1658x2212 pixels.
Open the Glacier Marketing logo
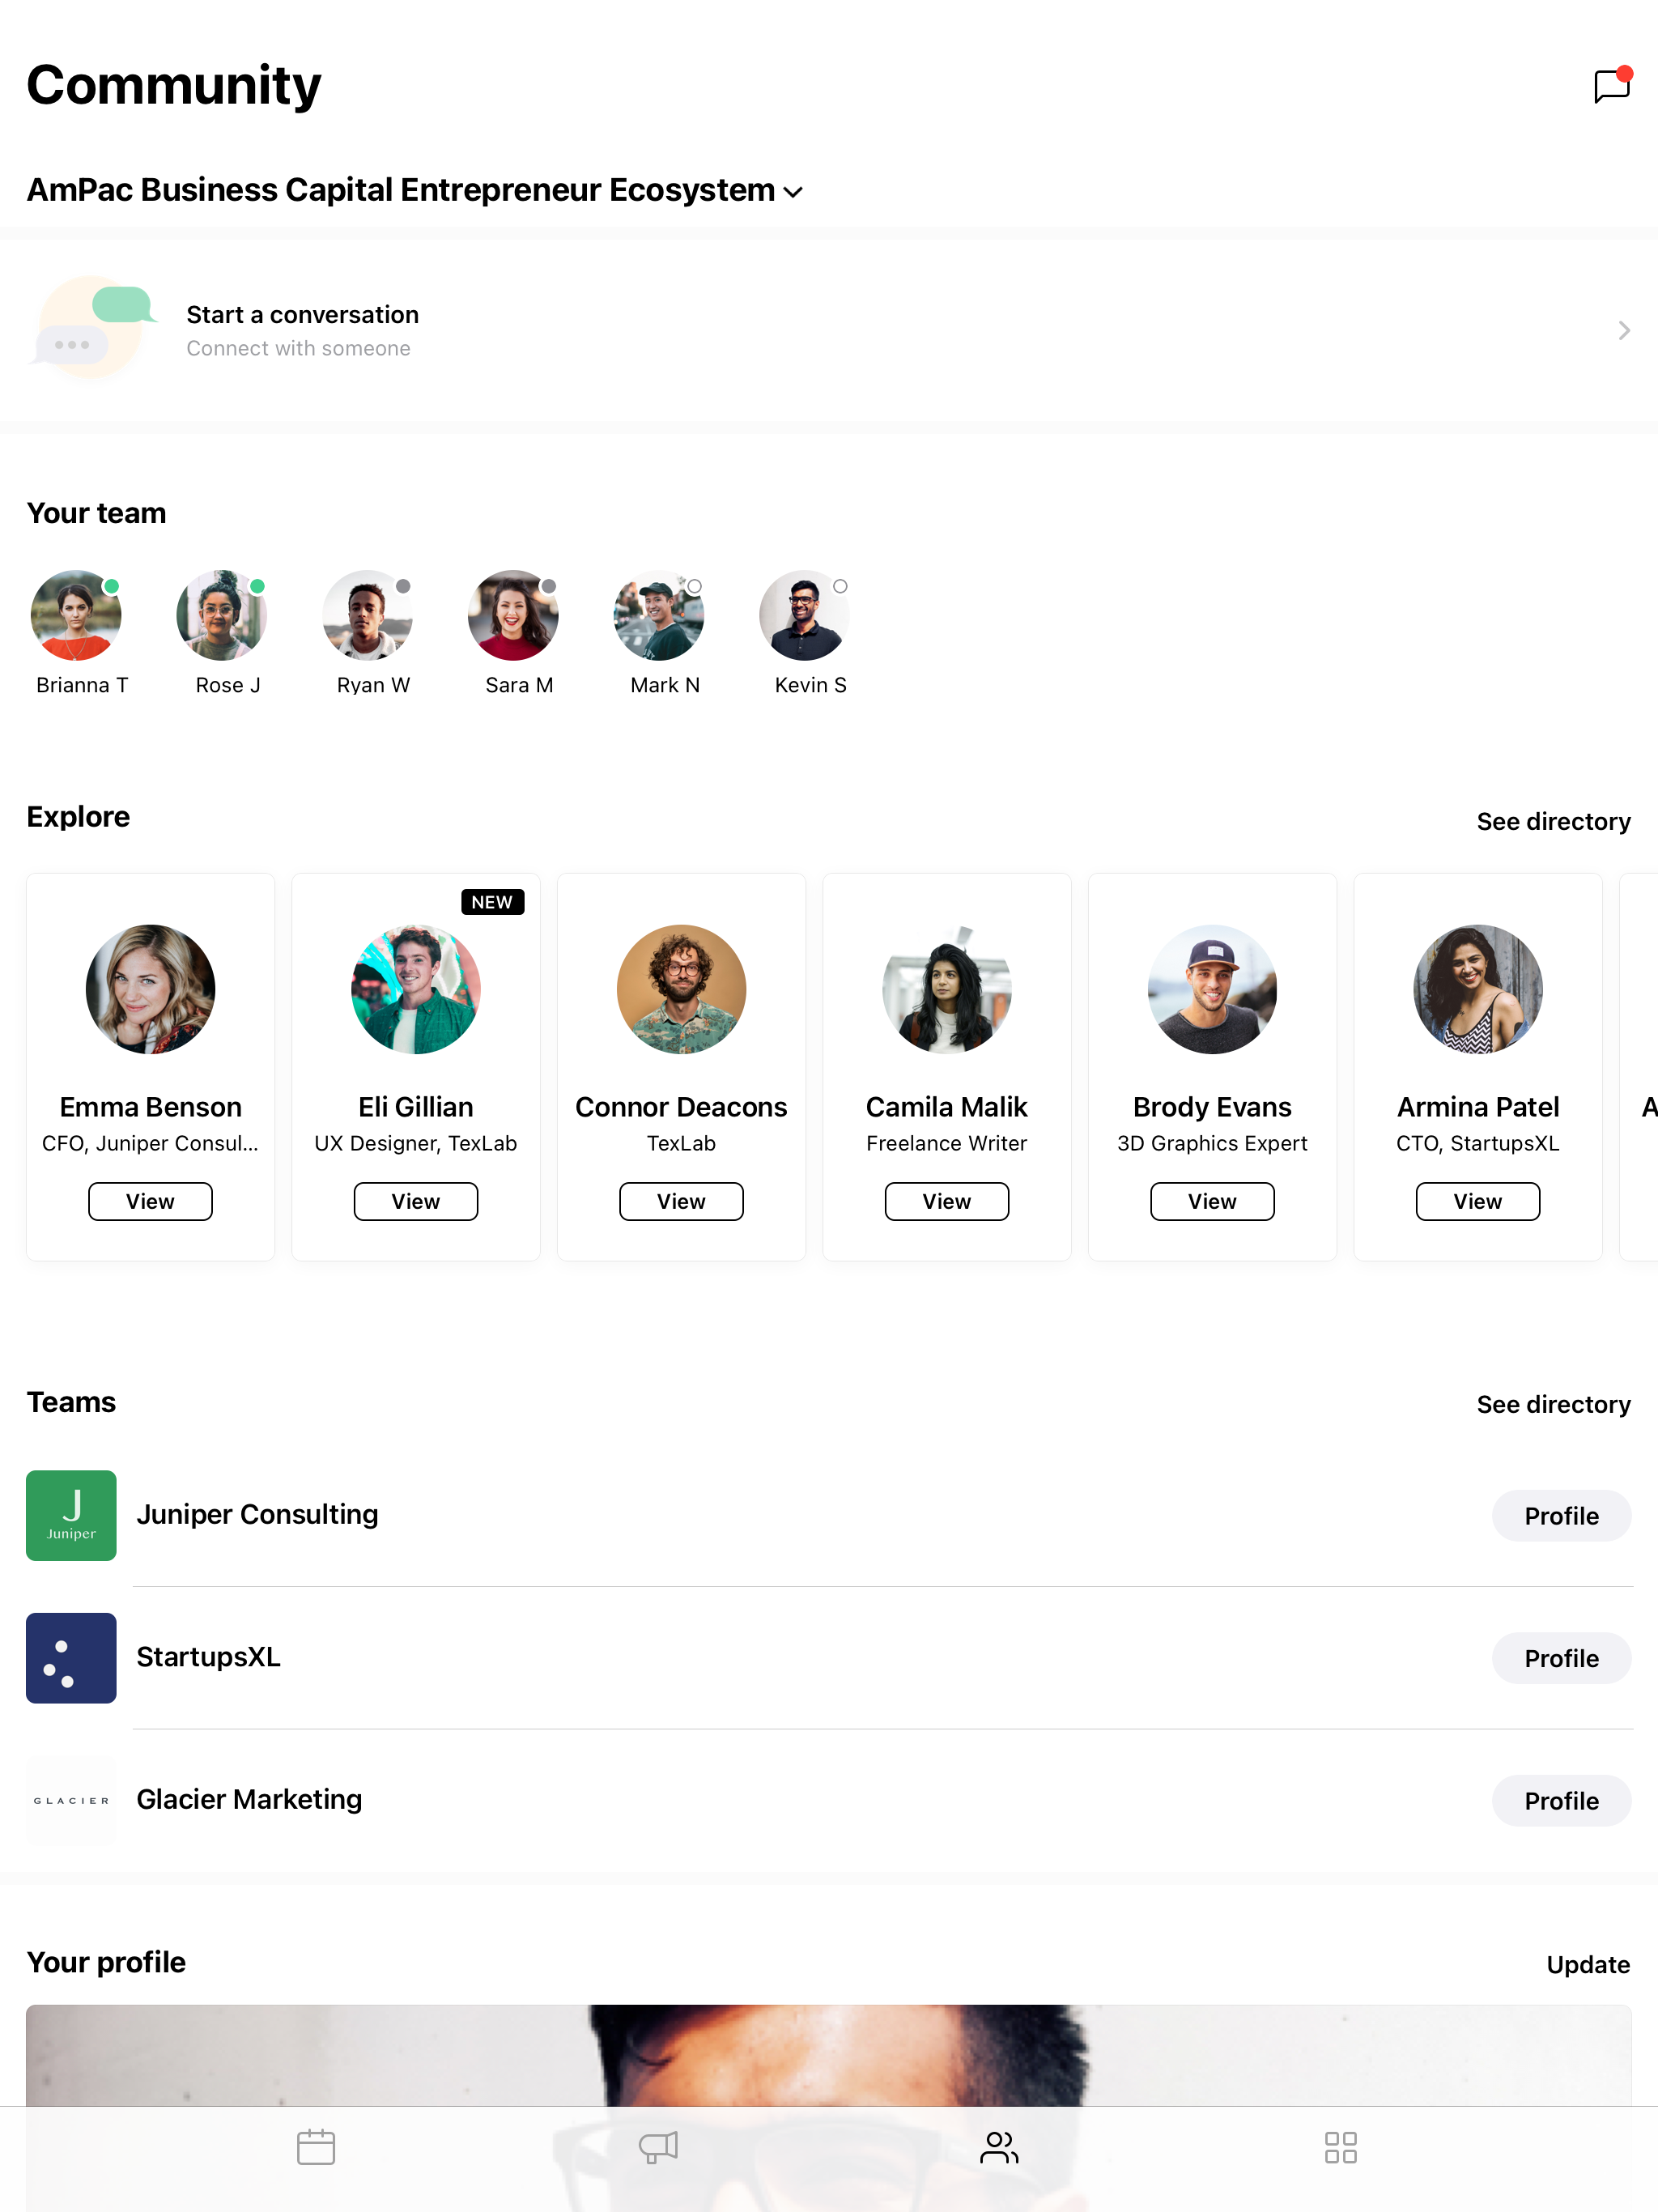point(71,1800)
